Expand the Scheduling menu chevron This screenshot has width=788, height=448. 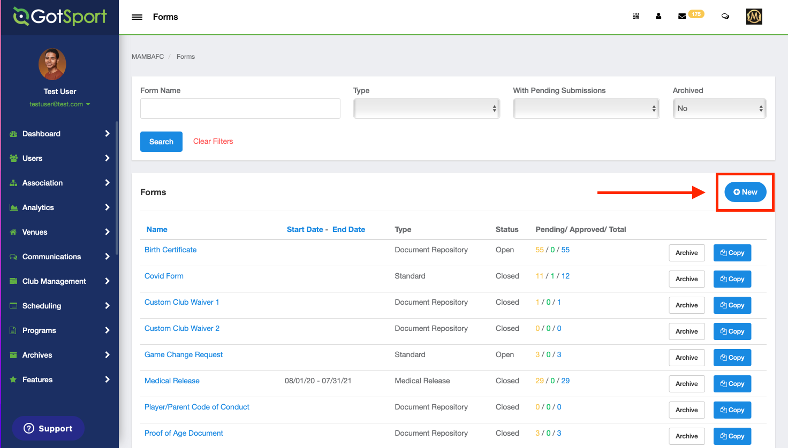107,306
